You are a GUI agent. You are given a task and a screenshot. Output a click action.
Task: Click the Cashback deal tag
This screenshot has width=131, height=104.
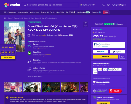click(35, 23)
